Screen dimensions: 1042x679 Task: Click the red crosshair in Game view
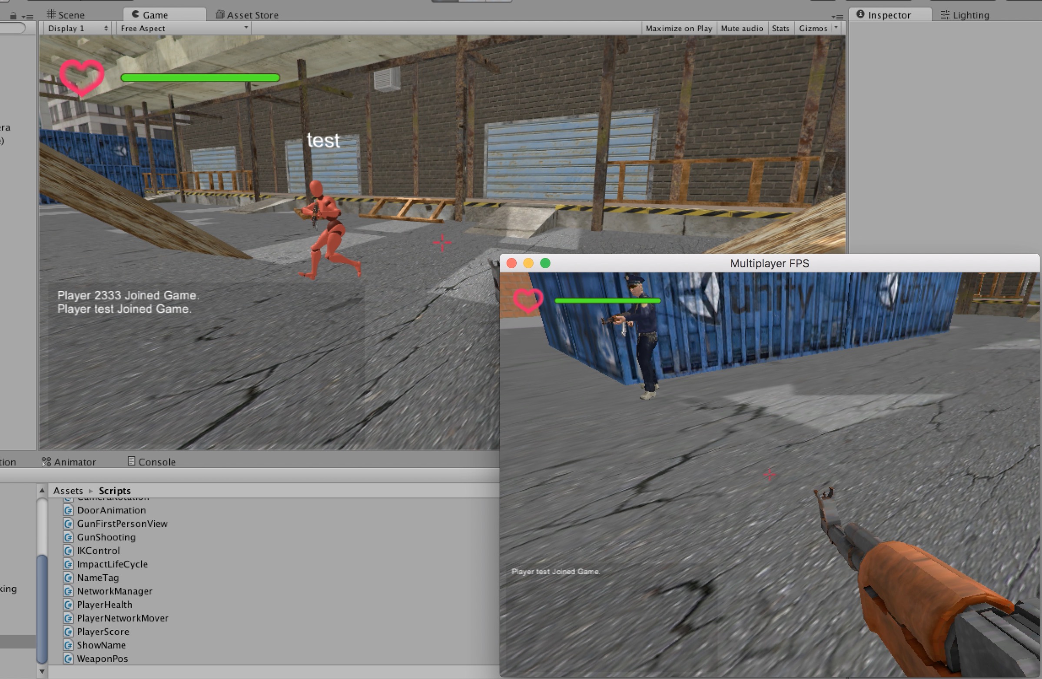coord(442,243)
